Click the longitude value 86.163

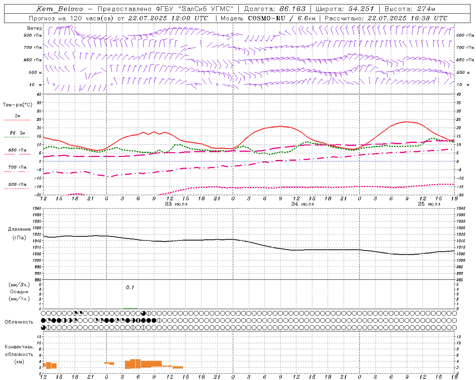tap(292, 9)
